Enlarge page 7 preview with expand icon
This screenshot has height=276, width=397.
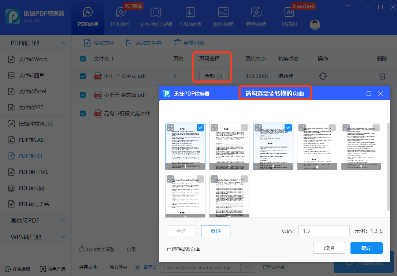click(214, 179)
